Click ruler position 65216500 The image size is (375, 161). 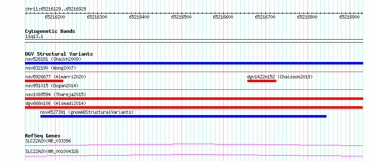pos(181,17)
